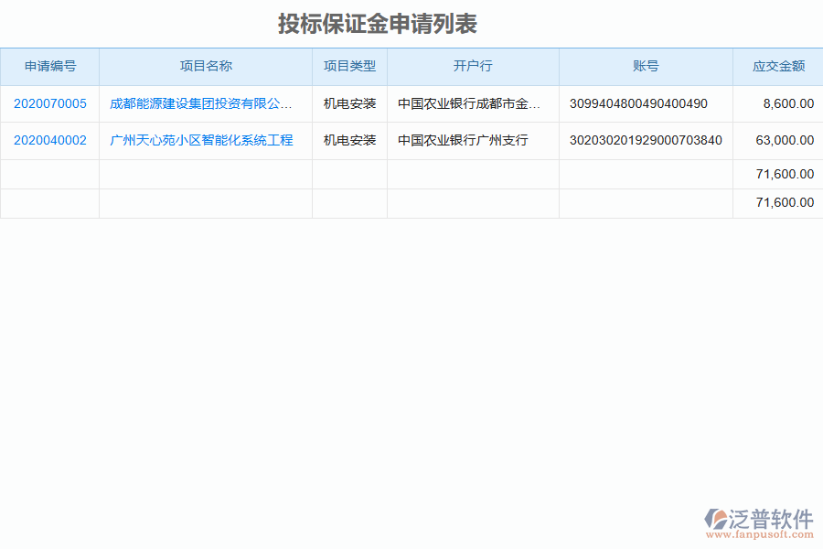823x549 pixels.
Task: Click the 应交金额 column header
Action: pos(777,66)
